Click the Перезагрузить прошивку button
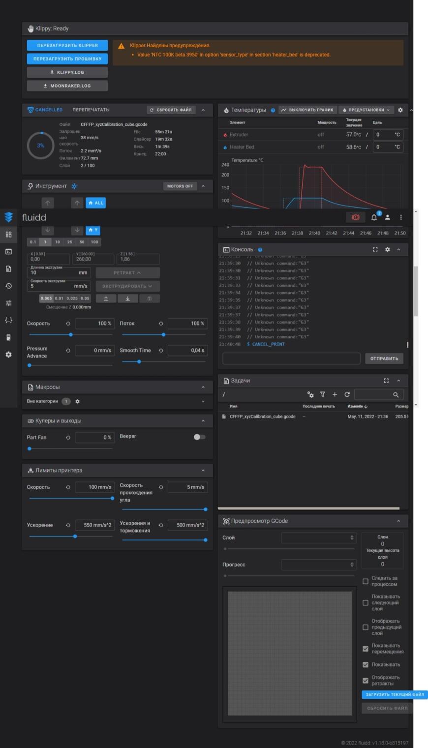This screenshot has width=428, height=748. [67, 59]
